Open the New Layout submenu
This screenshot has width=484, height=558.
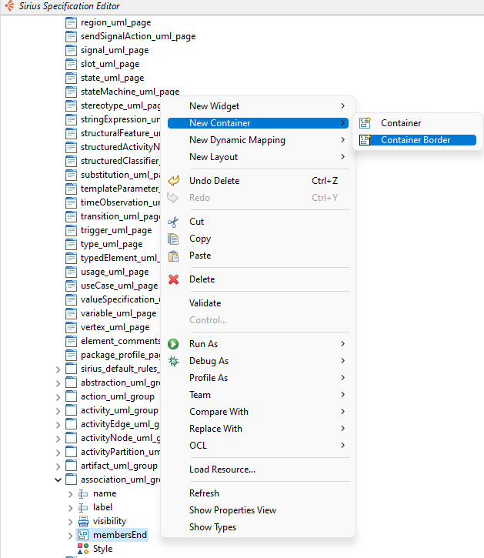tap(258, 157)
